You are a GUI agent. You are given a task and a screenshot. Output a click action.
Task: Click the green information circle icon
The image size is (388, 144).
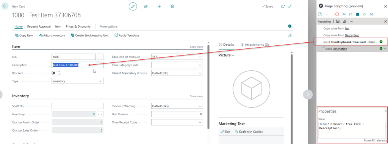coord(290,26)
